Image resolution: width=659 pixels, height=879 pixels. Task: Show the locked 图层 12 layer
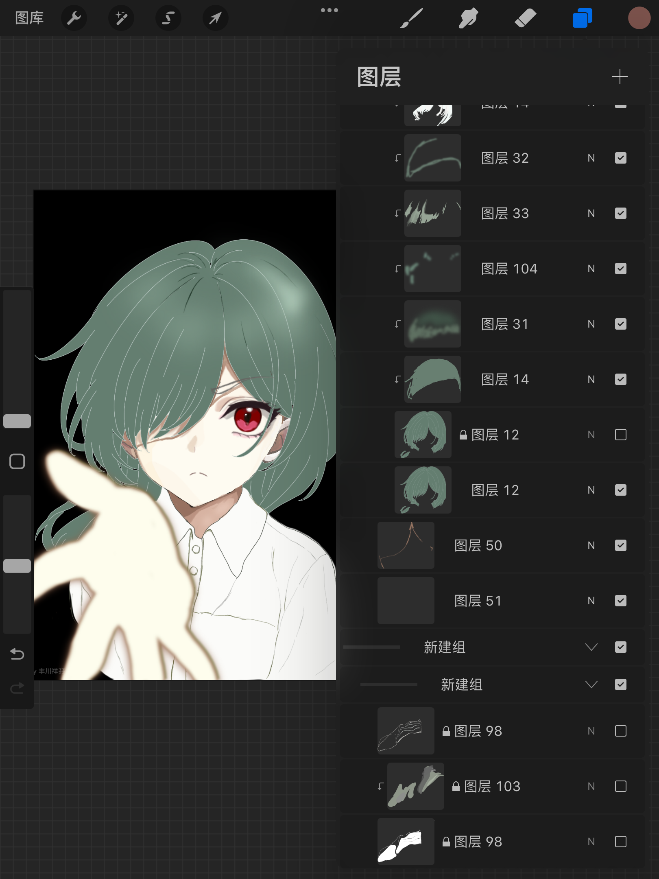tap(620, 435)
